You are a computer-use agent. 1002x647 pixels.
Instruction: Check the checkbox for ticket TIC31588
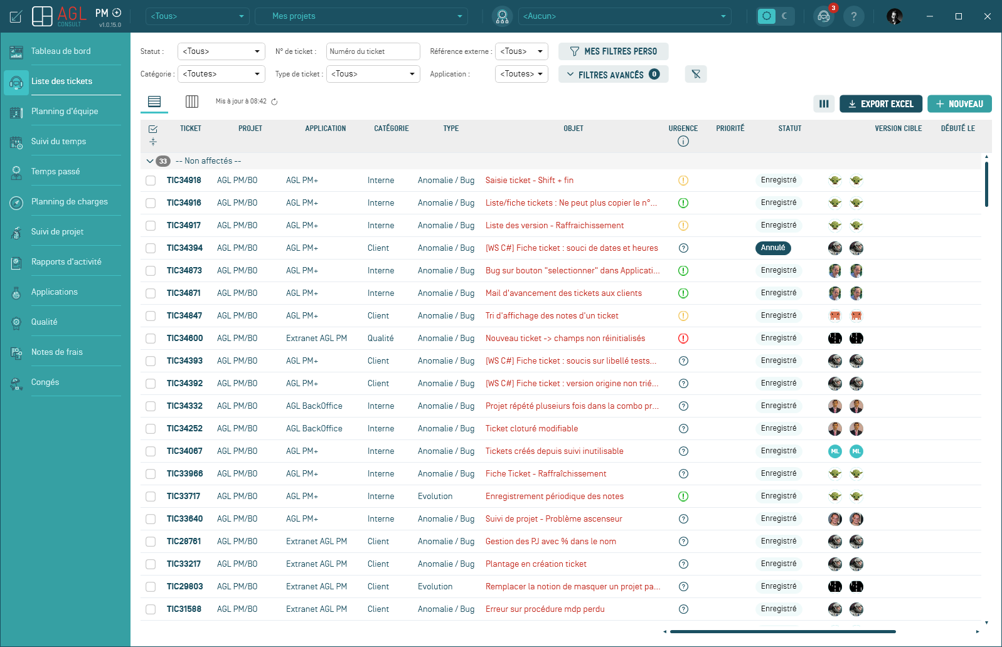[151, 609]
